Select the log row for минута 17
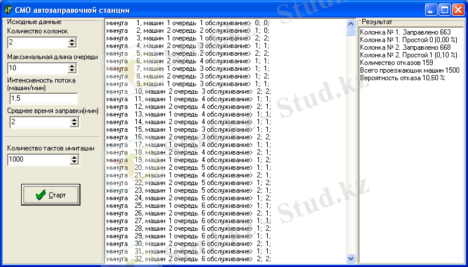Viewport: 468px width, 267px height. [188, 145]
